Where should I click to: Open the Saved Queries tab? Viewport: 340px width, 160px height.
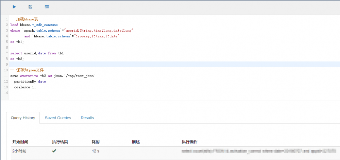tap(58, 118)
